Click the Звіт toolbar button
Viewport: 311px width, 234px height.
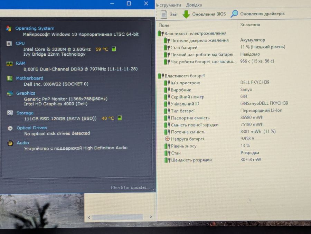[x=169, y=14]
